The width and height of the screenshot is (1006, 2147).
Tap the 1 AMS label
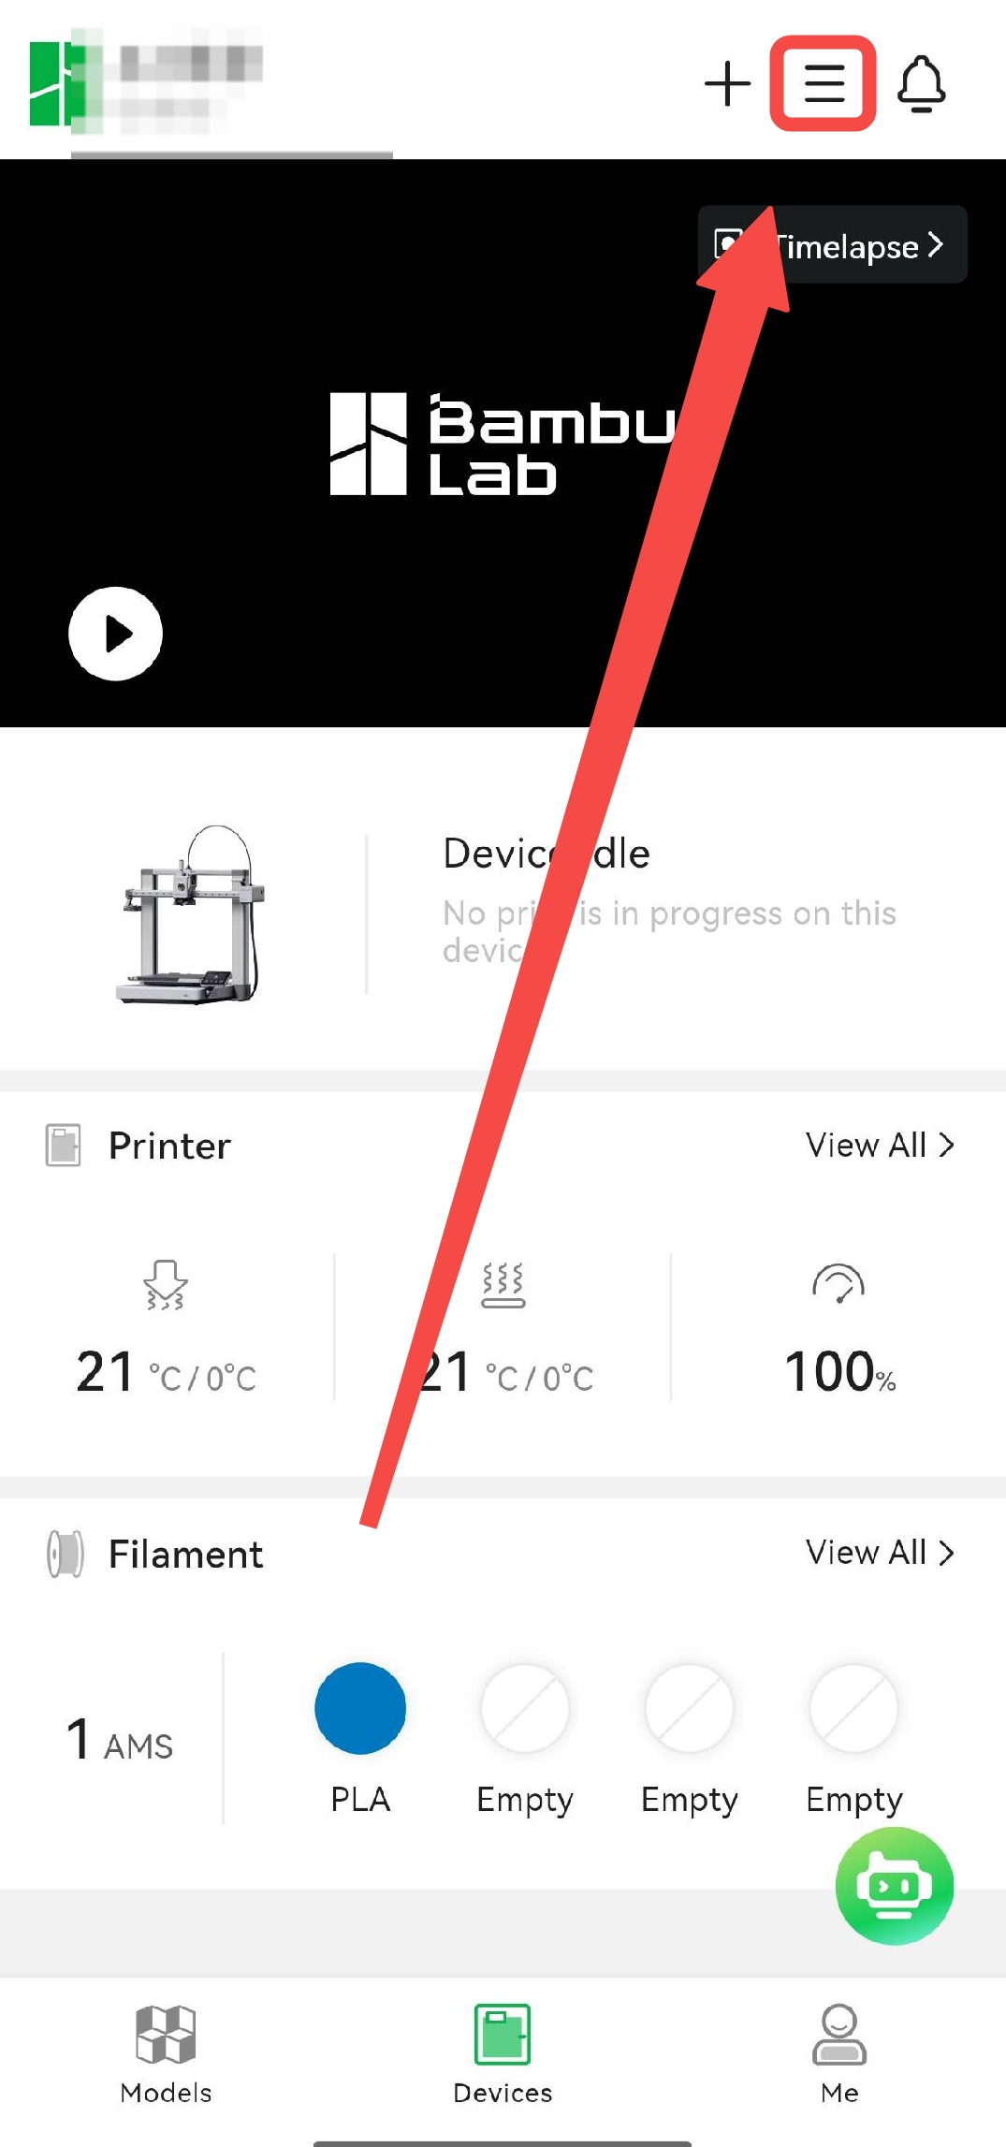click(120, 1741)
